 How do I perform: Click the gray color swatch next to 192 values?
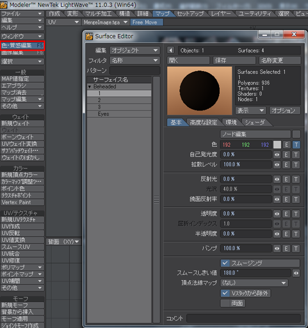(277, 145)
